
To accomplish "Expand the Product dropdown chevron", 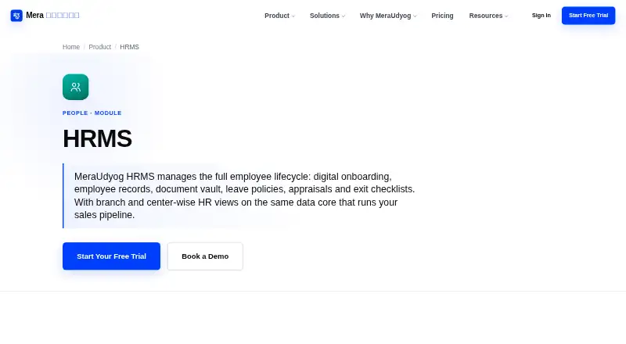I will pos(293,16).
